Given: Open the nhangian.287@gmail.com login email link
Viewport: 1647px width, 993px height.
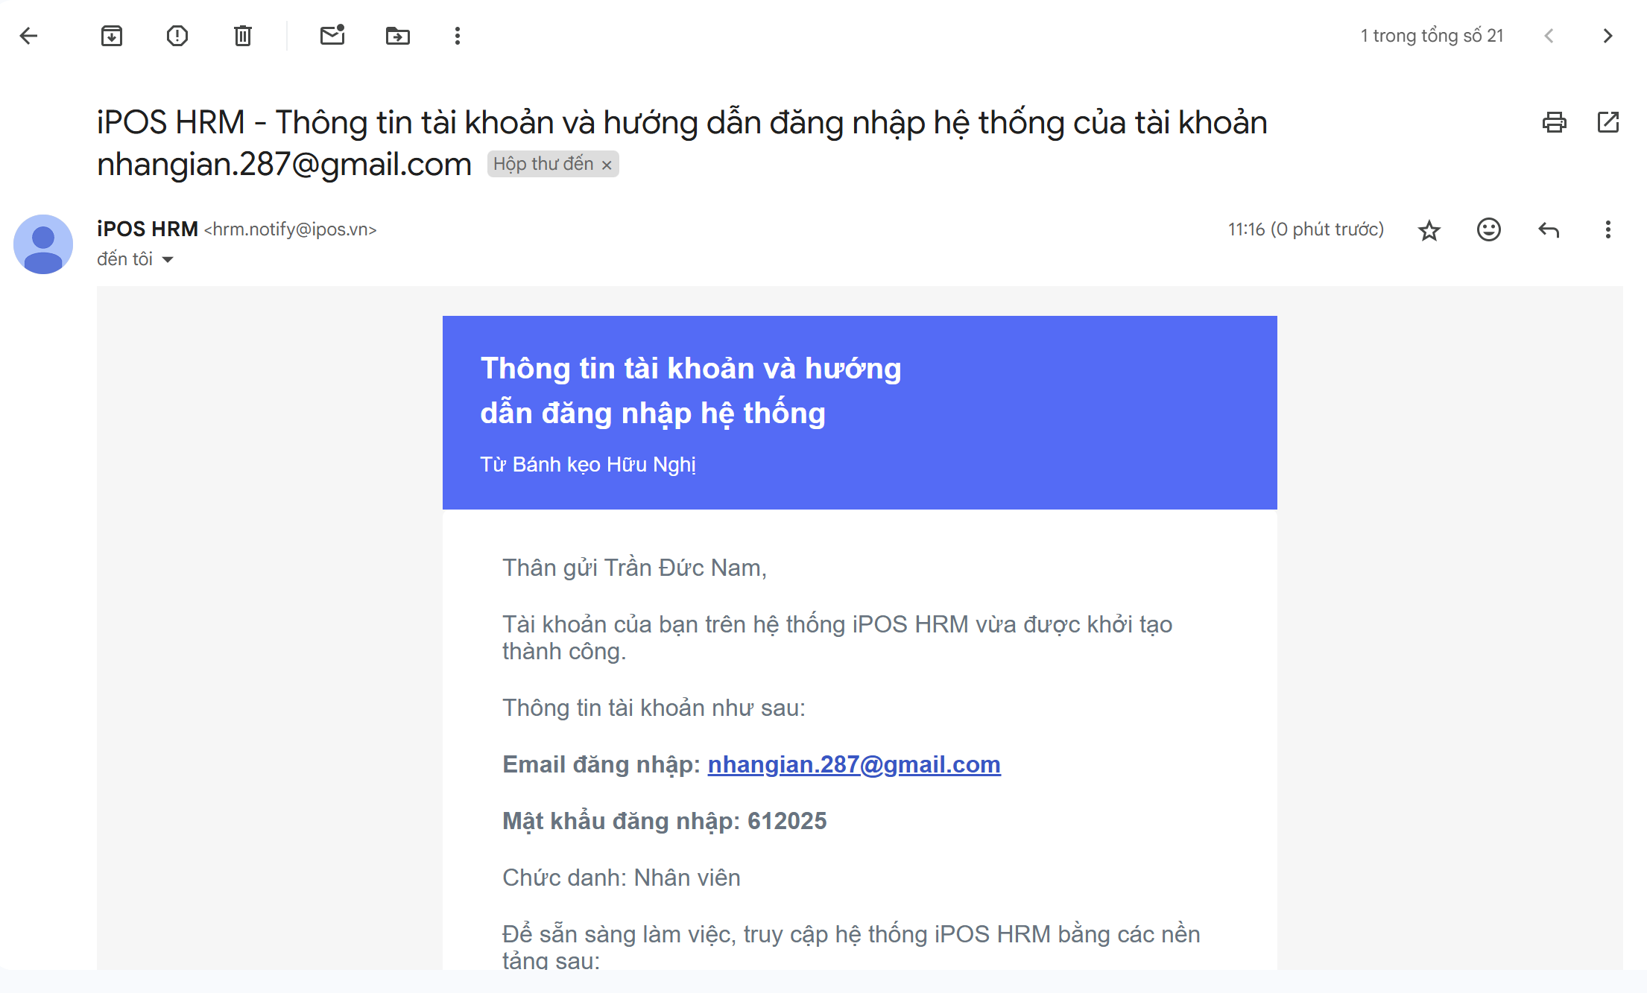Looking at the screenshot, I should point(854,764).
